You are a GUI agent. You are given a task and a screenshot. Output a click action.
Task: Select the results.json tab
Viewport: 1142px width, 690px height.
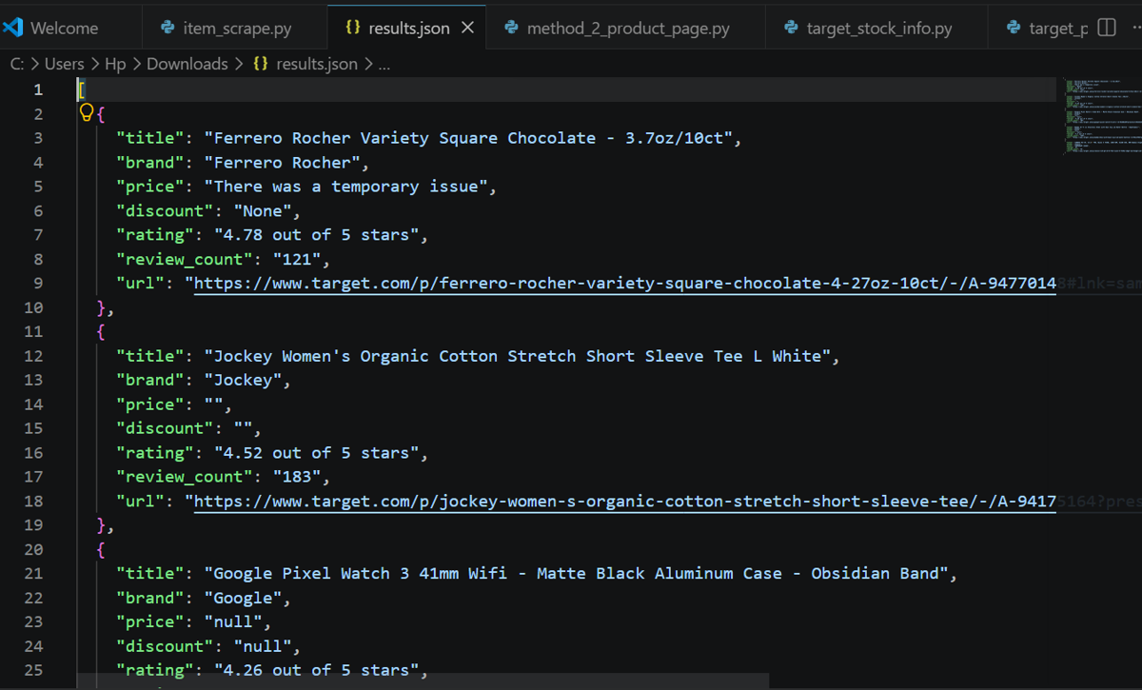(x=410, y=28)
